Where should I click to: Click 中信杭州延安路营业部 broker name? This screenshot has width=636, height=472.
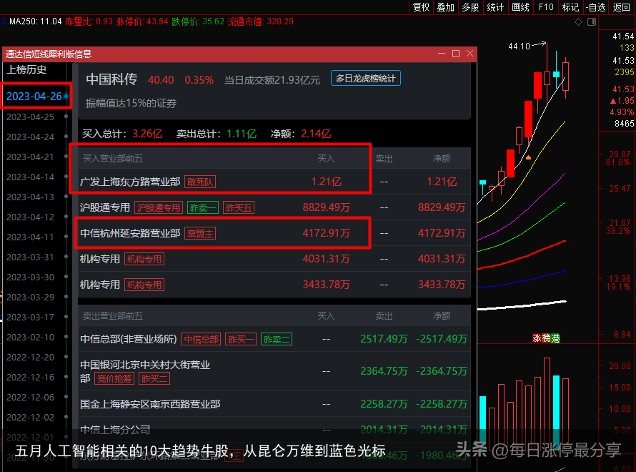click(130, 233)
